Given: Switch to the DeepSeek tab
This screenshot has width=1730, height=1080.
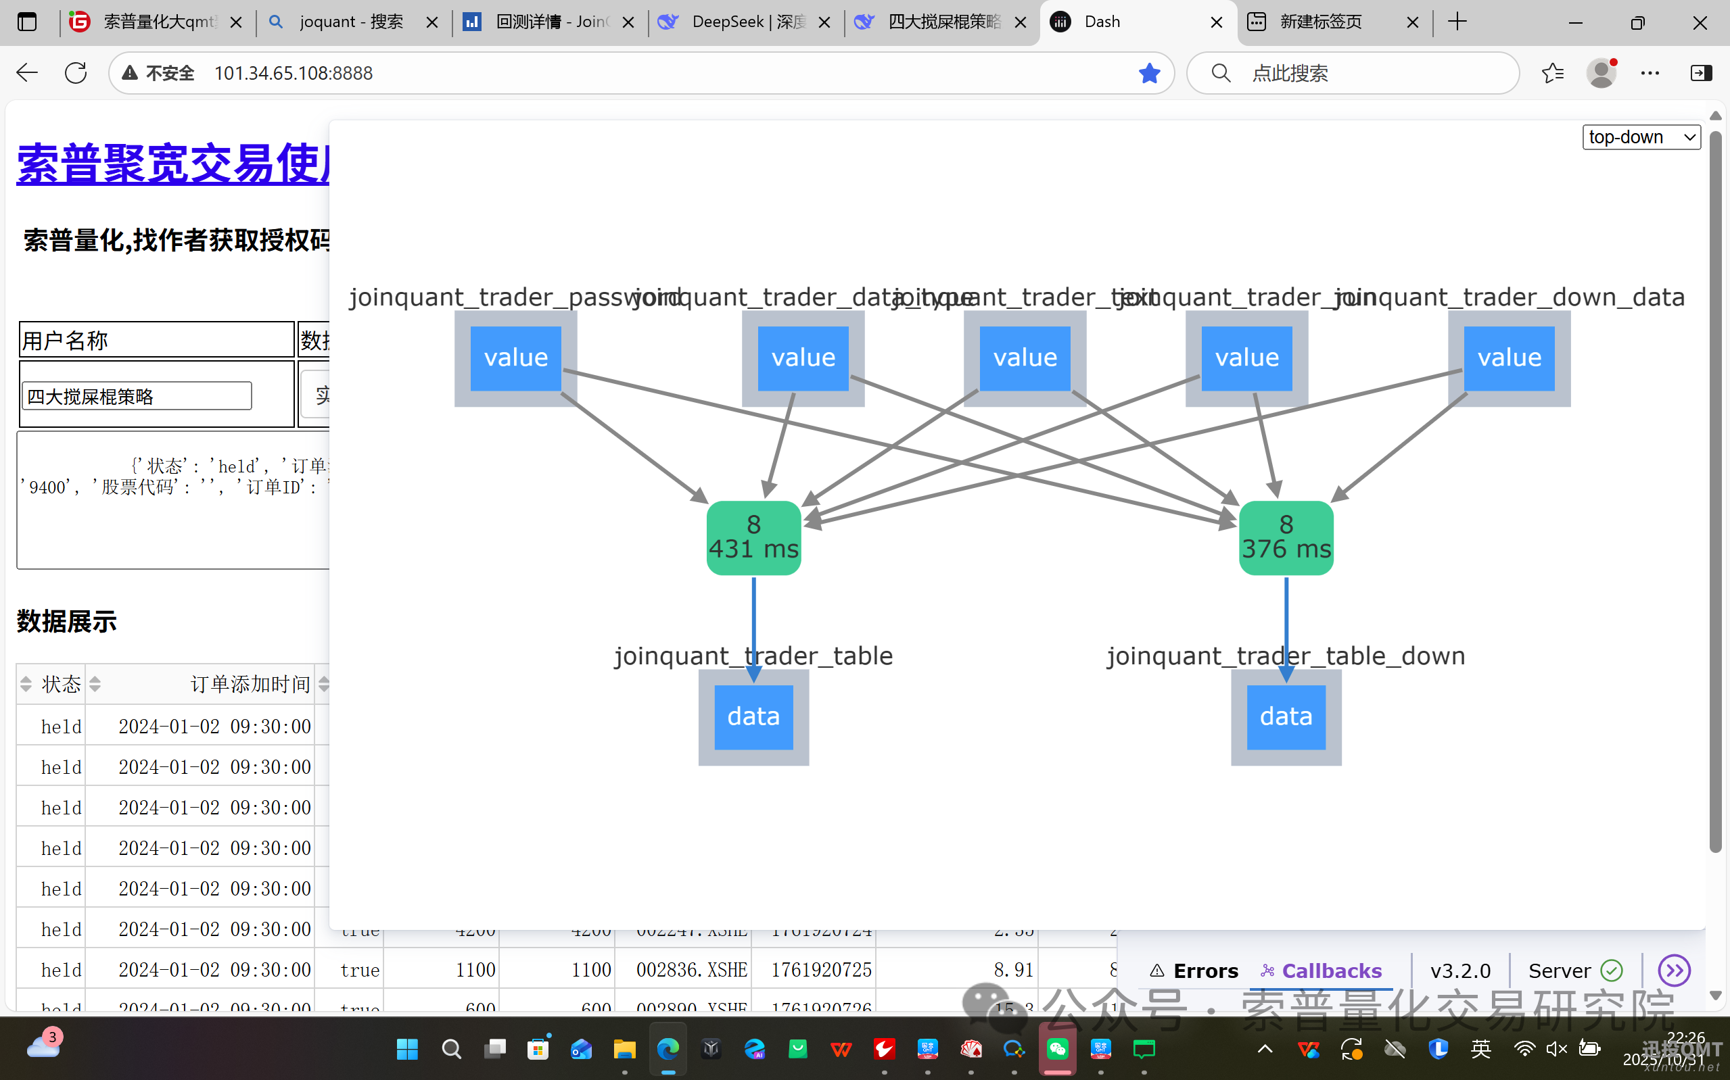Looking at the screenshot, I should click(x=745, y=22).
